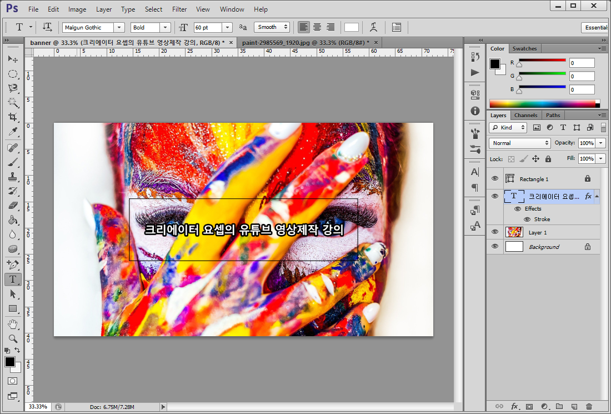Select the Eraser tool
Screen dimensions: 611x414
pyautogui.click(x=13, y=206)
